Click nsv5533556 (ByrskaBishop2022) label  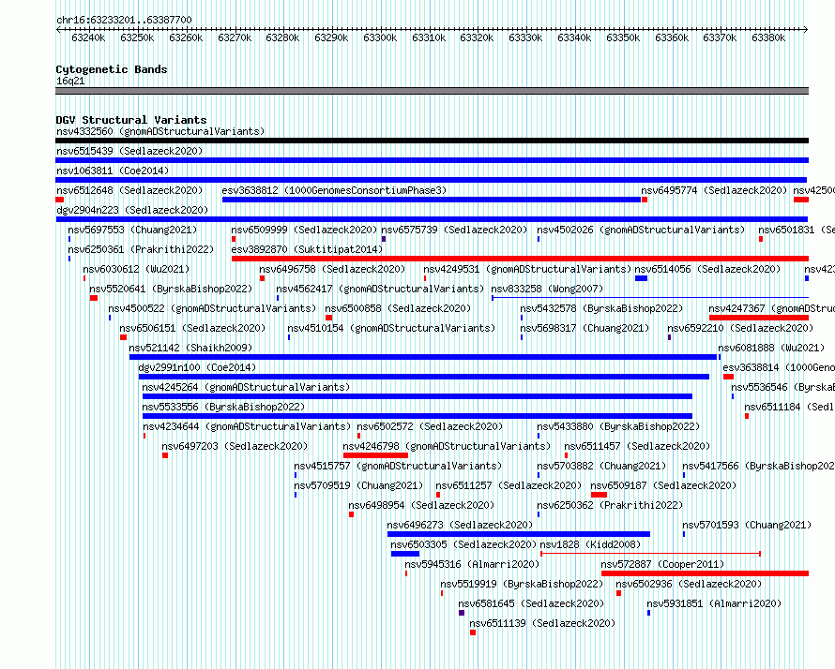click(x=223, y=407)
